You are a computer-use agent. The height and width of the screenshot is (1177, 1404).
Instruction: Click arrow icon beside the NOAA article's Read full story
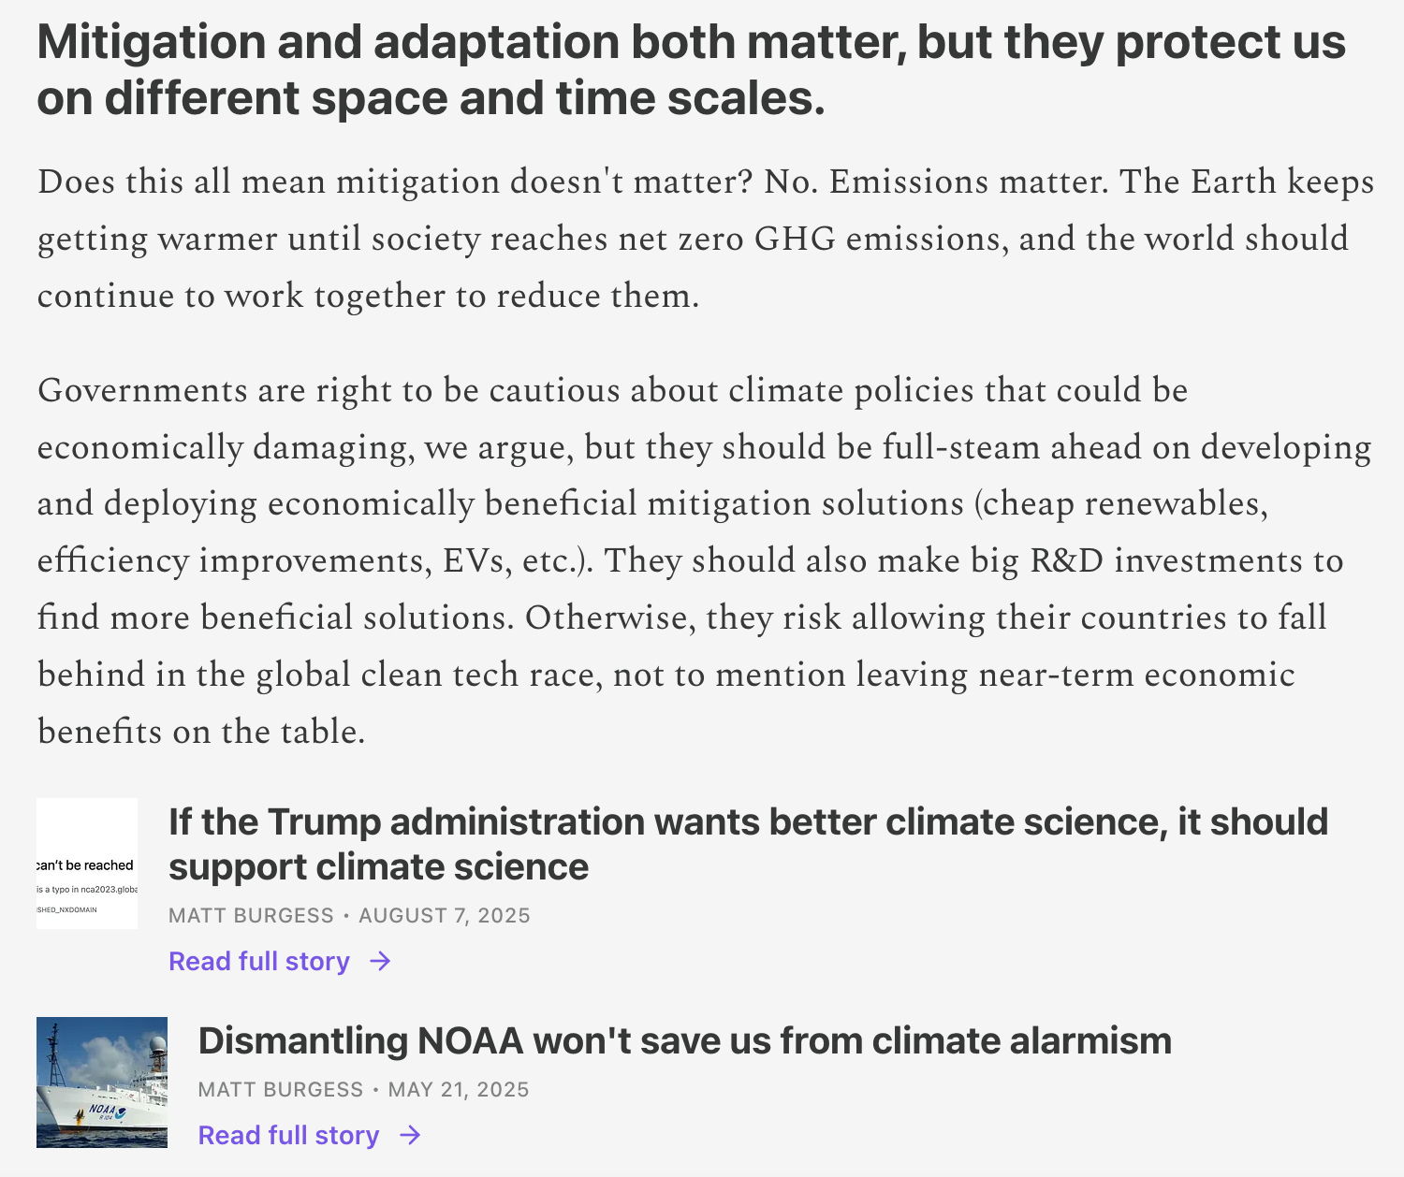pyautogui.click(x=410, y=1135)
